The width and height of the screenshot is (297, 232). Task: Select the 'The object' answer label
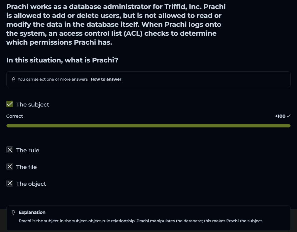click(x=31, y=184)
